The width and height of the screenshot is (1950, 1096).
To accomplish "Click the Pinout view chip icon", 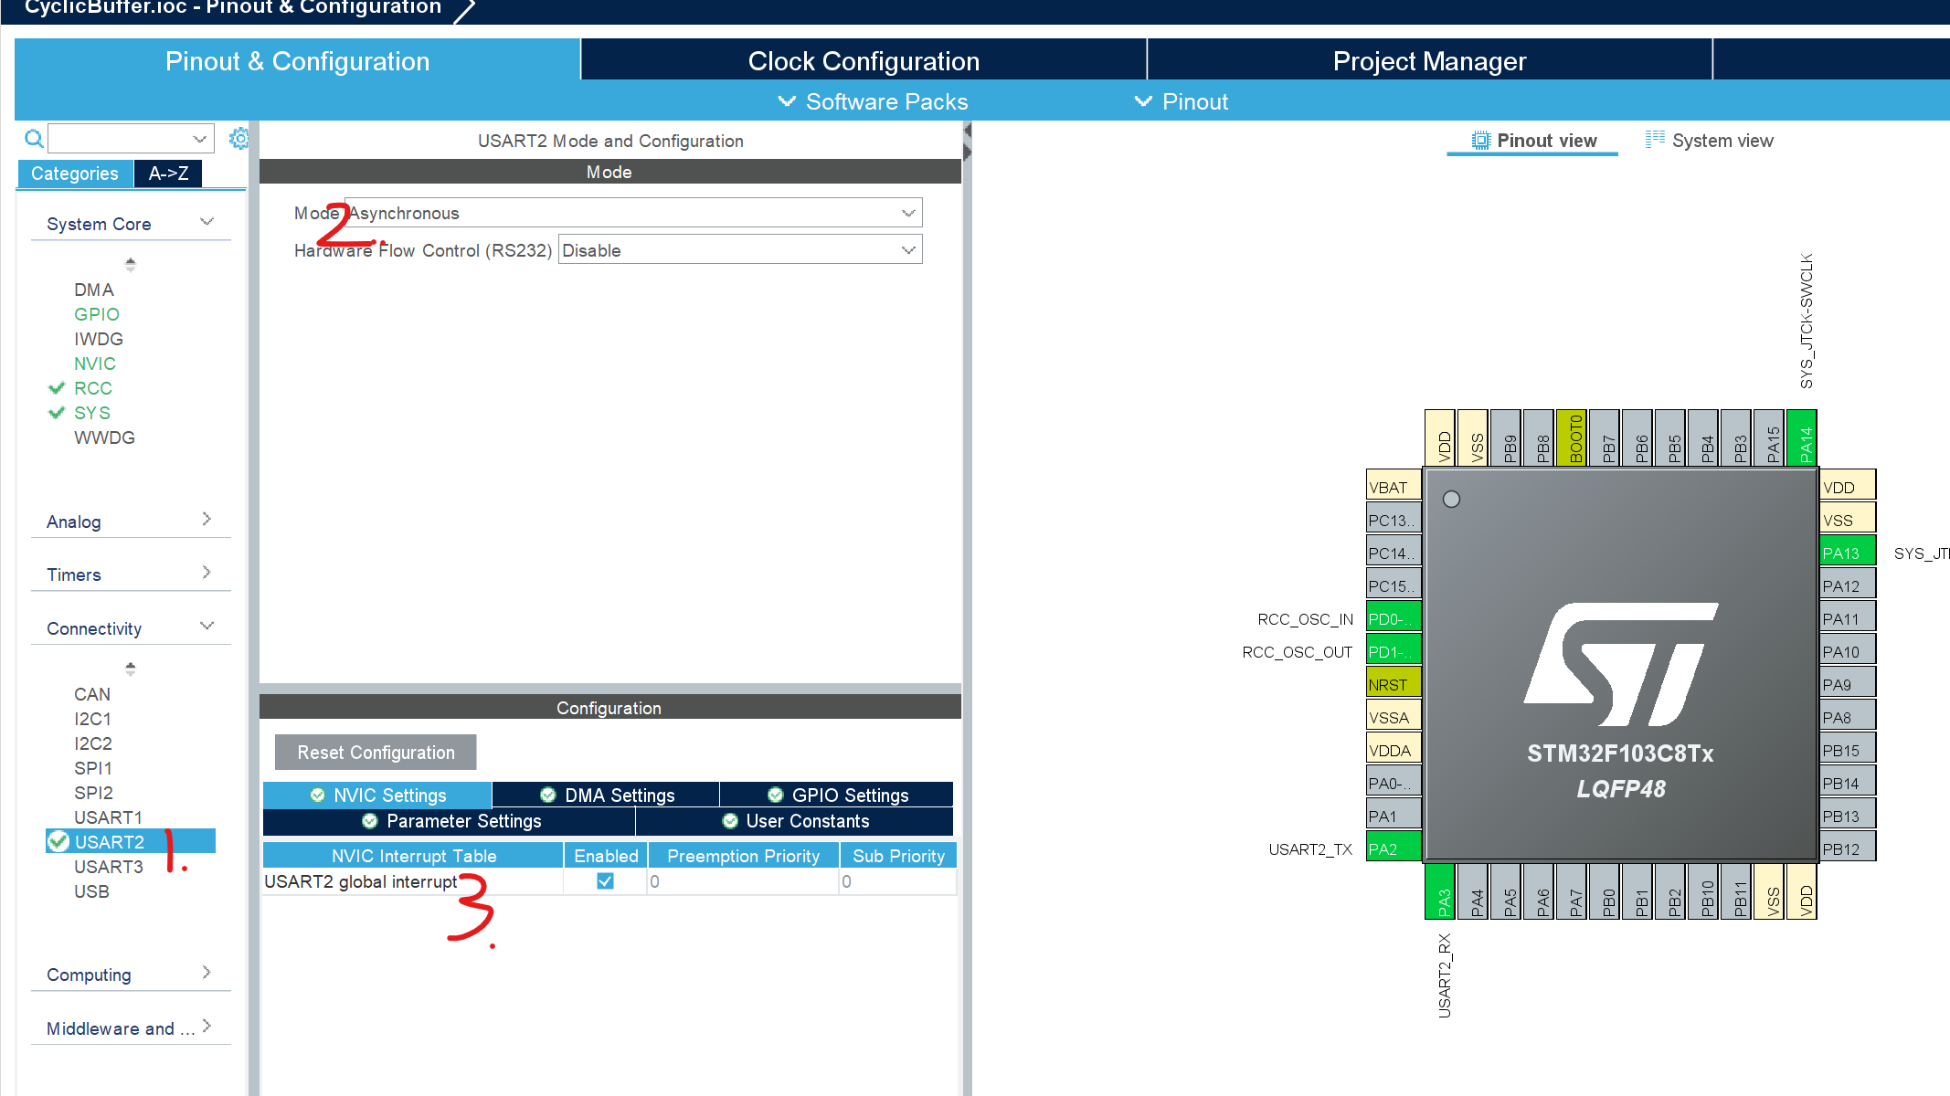I will pos(1480,141).
